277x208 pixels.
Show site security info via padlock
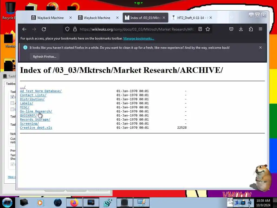click(x=75, y=29)
